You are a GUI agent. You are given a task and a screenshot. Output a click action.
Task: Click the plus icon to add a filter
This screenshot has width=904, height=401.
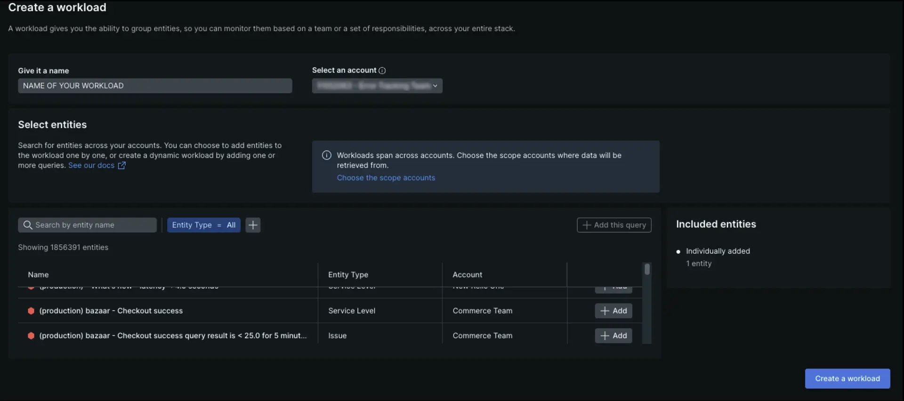253,225
